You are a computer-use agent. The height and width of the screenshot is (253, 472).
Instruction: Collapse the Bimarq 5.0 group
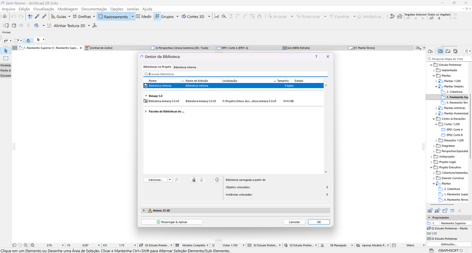[146, 96]
